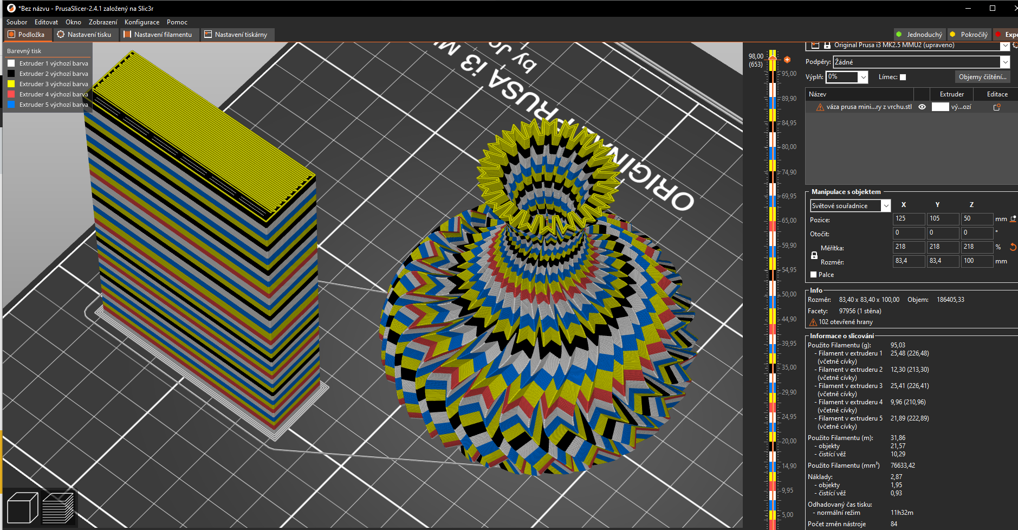Expand the Světové souřadnice dropdown
Viewport: 1018px width, 530px height.
886,206
